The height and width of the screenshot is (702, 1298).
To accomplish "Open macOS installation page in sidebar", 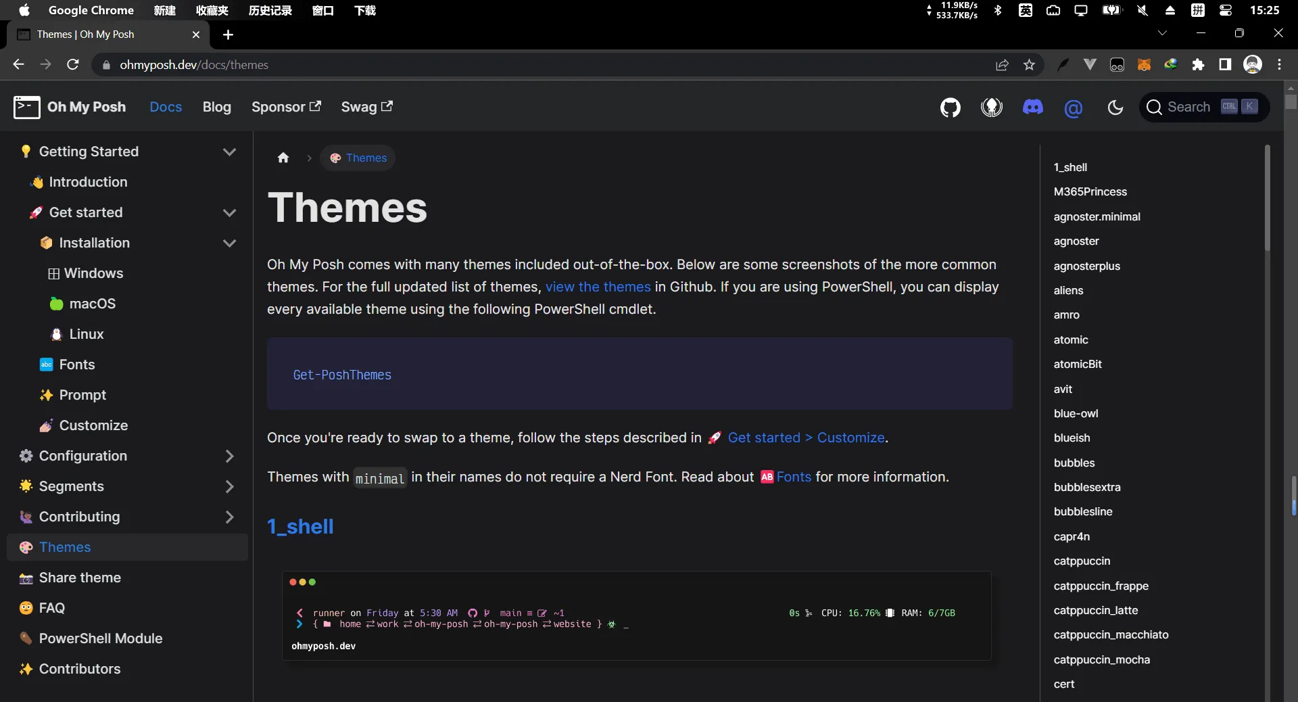I will pos(82,304).
